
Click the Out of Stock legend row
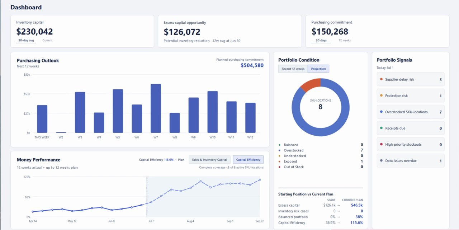(321, 167)
